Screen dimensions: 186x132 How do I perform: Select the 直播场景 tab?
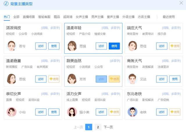[x=29, y=17]
